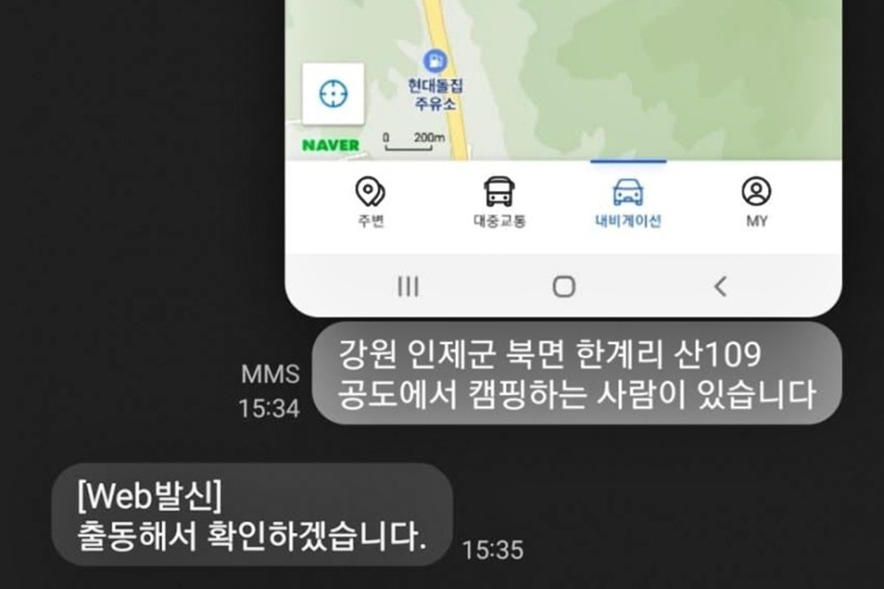Select the gas station pin icon
This screenshot has width=884, height=589.
(x=435, y=59)
